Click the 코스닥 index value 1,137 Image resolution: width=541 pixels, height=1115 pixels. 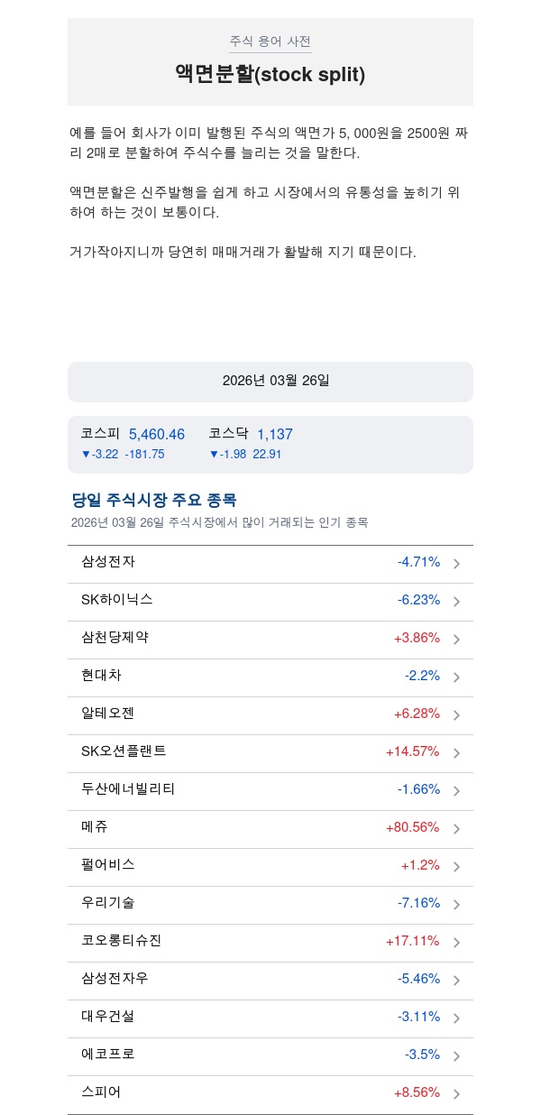click(x=275, y=435)
